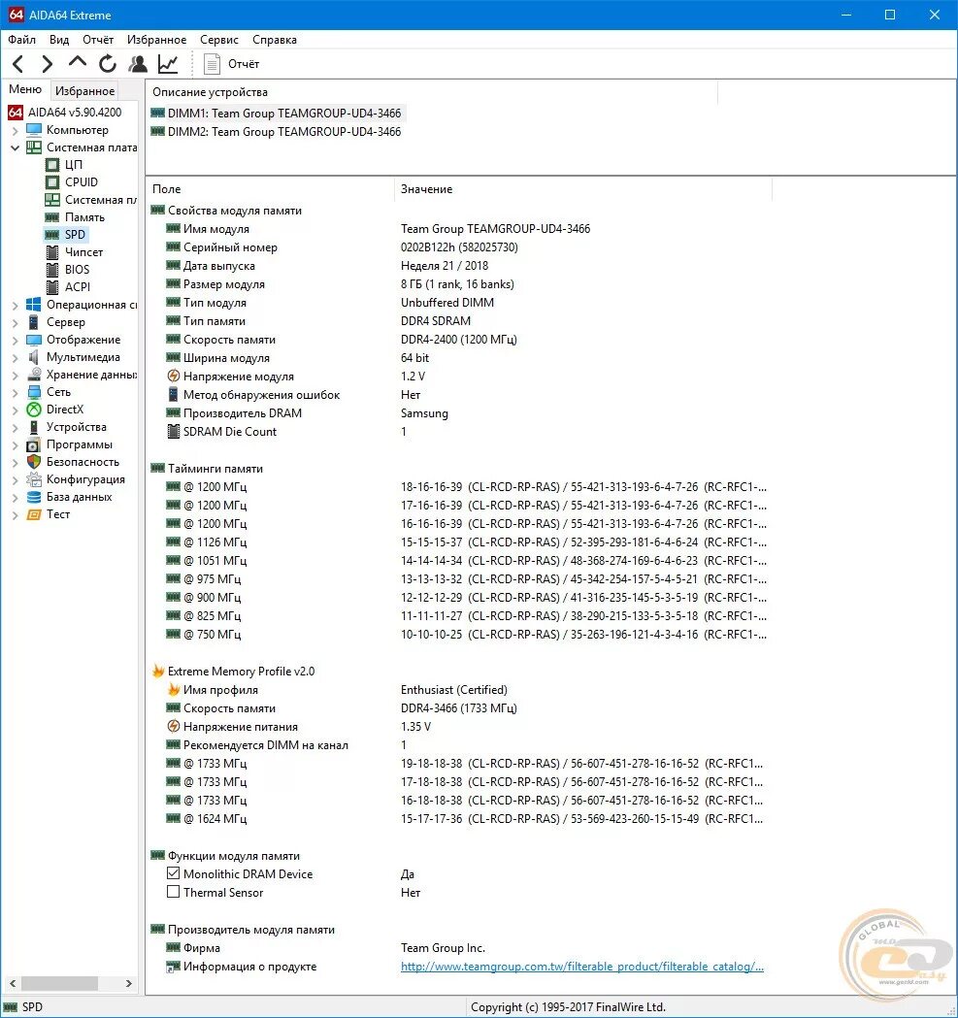Click the Напряжение модуля lightning icon
This screenshot has height=1018, width=958.
174,376
